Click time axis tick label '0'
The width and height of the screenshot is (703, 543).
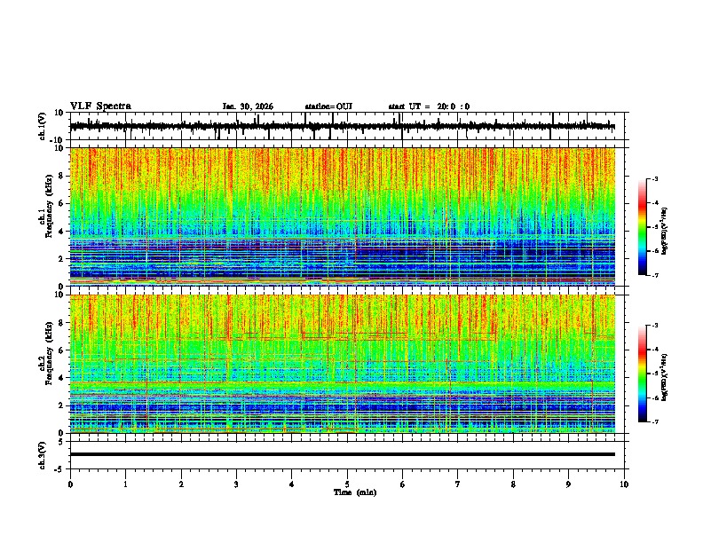point(70,484)
